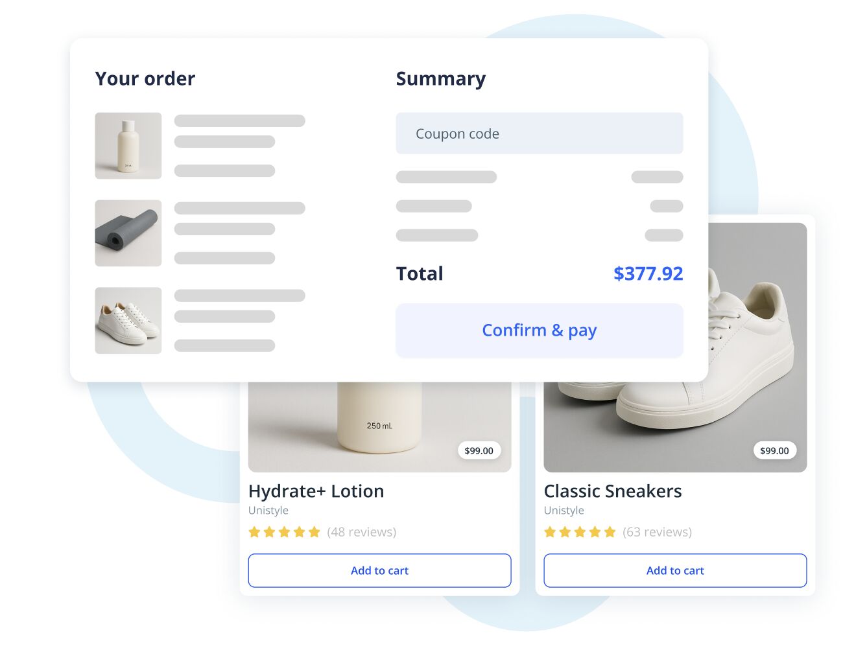Click the first star of Classic Sneakers rating
843x648 pixels.
[550, 532]
